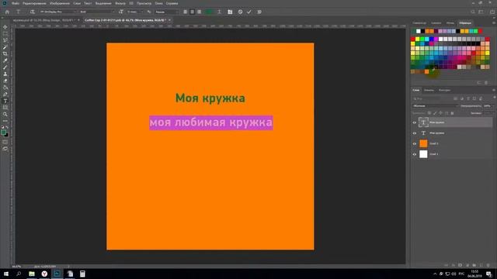The height and width of the screenshot is (279, 497).
Task: Hide the selected top text layer
Action: 415,122
